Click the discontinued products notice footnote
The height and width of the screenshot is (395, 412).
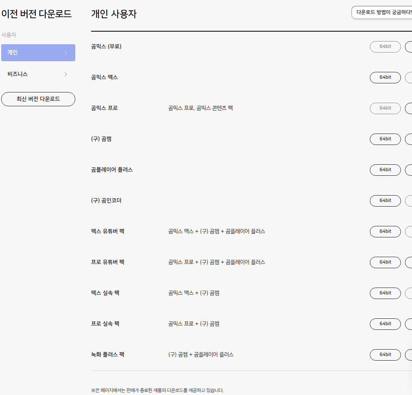point(157,390)
